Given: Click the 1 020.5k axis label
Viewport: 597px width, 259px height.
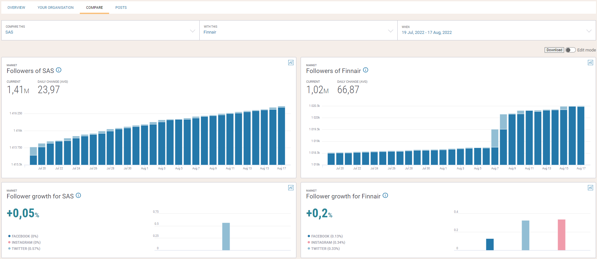Looking at the screenshot, I should tap(314, 106).
